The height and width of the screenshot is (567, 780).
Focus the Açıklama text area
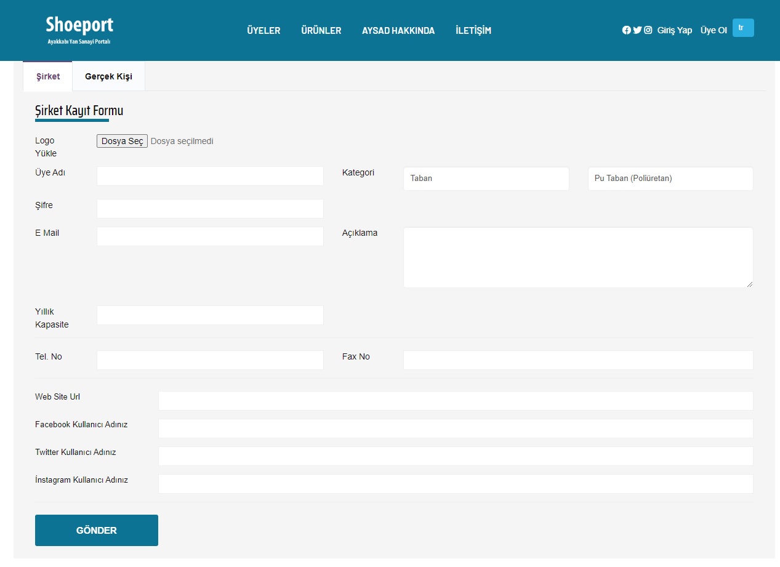pos(578,257)
